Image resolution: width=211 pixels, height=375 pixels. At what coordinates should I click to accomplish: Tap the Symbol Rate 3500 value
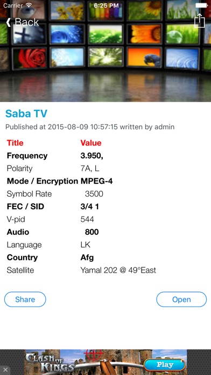[94, 194]
